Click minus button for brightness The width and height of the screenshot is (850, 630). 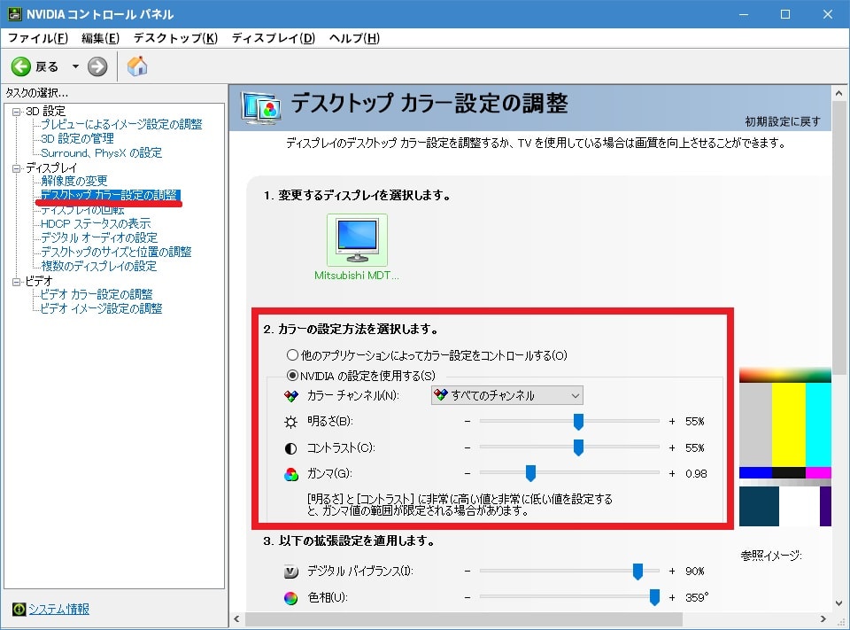coord(467,421)
